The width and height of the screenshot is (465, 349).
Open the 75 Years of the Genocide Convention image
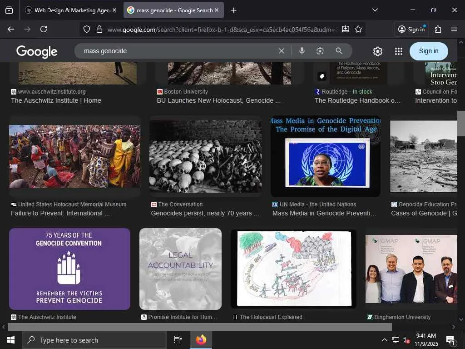click(x=69, y=269)
